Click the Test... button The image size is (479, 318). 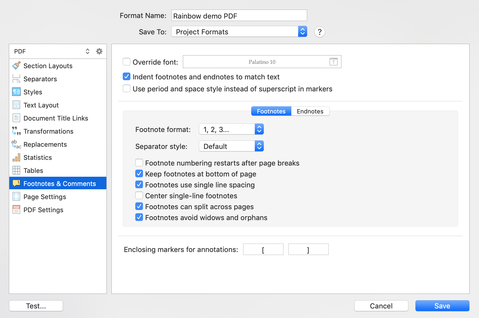point(36,306)
